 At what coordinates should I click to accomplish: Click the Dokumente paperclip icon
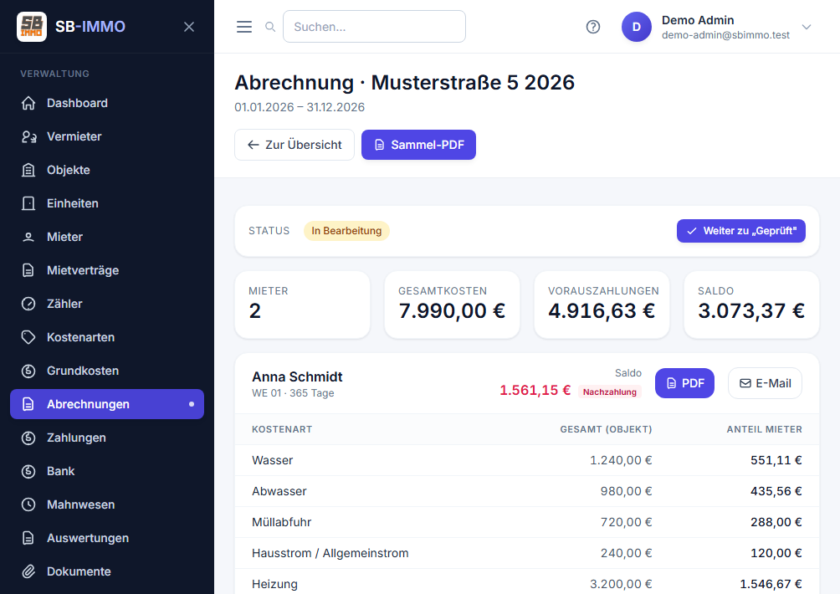tap(28, 571)
